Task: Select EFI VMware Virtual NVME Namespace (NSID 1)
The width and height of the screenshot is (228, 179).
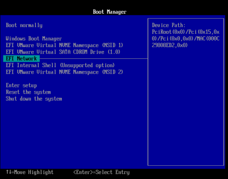Action: tap(64, 45)
